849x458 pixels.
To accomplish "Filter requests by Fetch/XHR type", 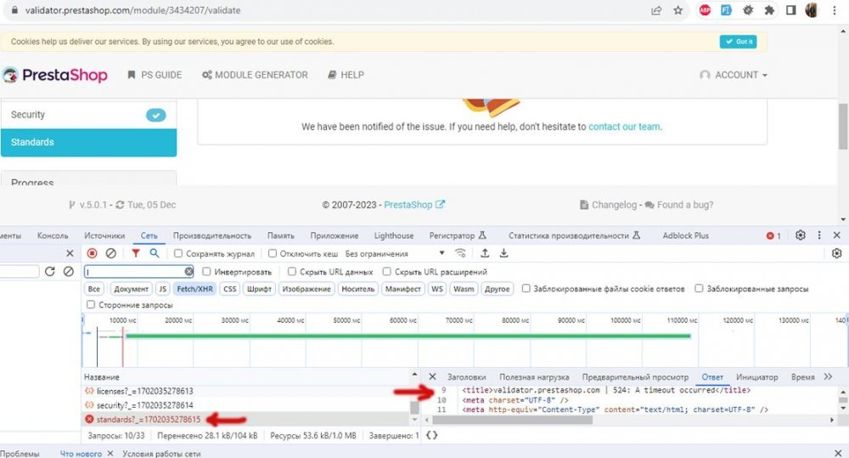I will click(x=195, y=289).
